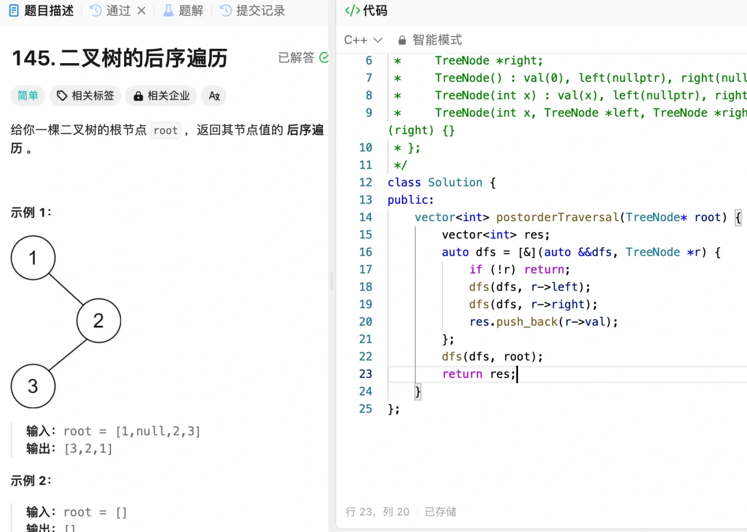Click line number 12 in gutter
Image resolution: width=747 pixels, height=532 pixels.
(x=365, y=182)
